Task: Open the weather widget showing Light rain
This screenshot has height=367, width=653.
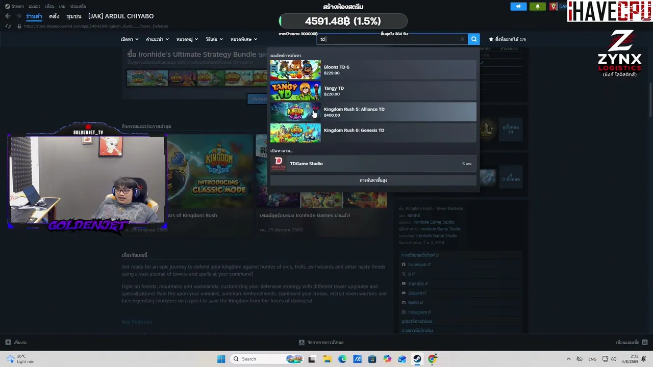Action: pos(19,359)
